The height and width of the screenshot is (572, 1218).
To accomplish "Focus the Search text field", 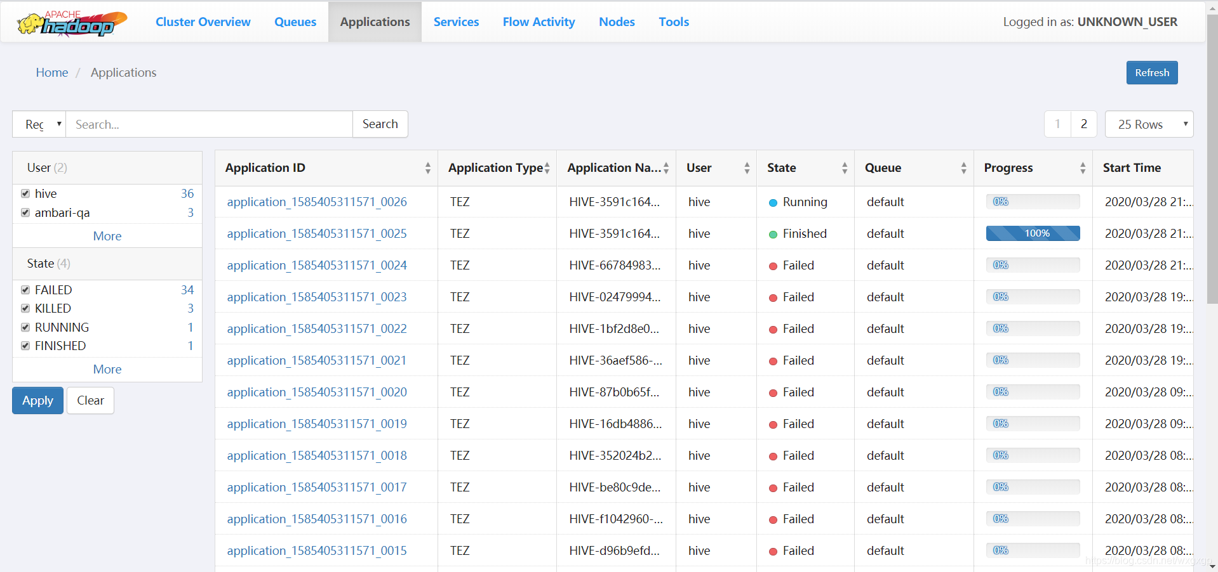I will coord(210,124).
